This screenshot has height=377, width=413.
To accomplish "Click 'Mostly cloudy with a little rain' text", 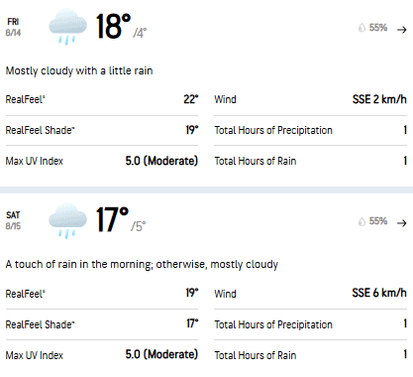I will pyautogui.click(x=79, y=70).
